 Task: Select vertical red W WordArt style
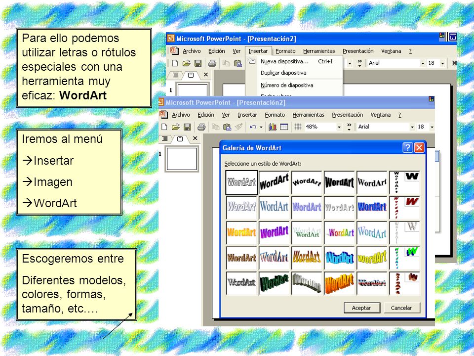point(404,207)
